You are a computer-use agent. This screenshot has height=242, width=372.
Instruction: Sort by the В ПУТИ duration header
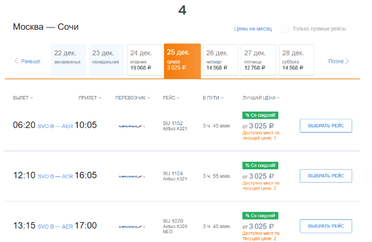pyautogui.click(x=213, y=98)
